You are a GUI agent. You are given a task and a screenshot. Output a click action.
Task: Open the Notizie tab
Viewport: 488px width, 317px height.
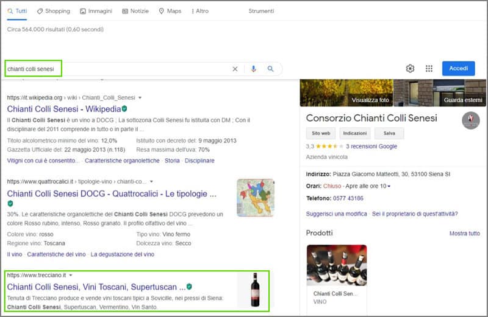pyautogui.click(x=135, y=11)
